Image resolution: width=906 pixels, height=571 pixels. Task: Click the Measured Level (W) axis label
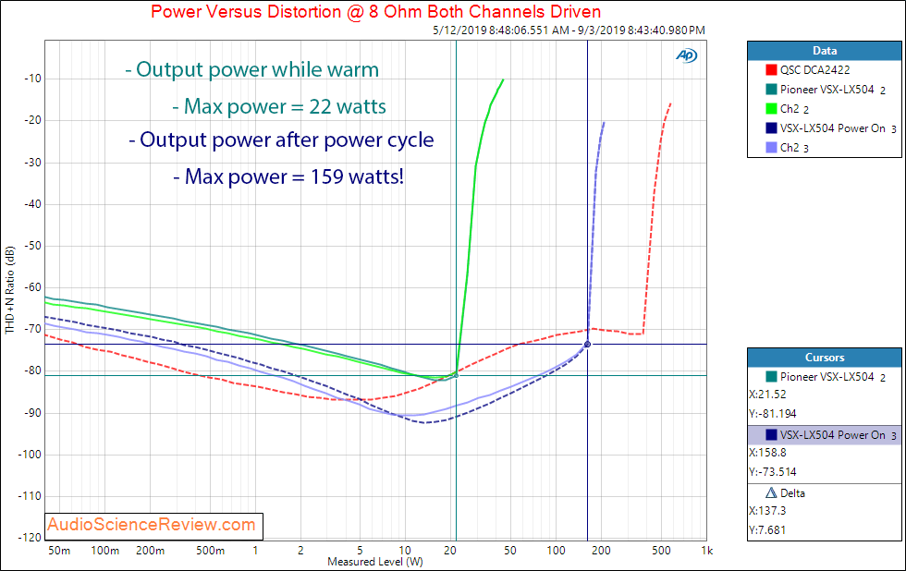(x=375, y=562)
